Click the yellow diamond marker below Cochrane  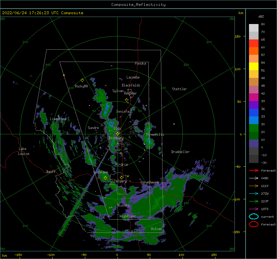pos(105,178)
